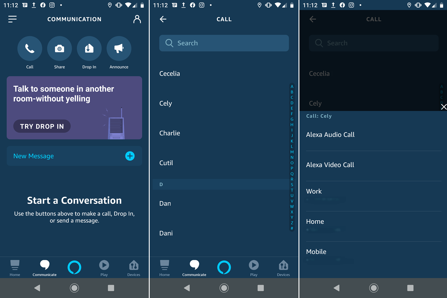Tap the search magnifier icon in middle panel
The image size is (447, 298).
pyautogui.click(x=169, y=43)
